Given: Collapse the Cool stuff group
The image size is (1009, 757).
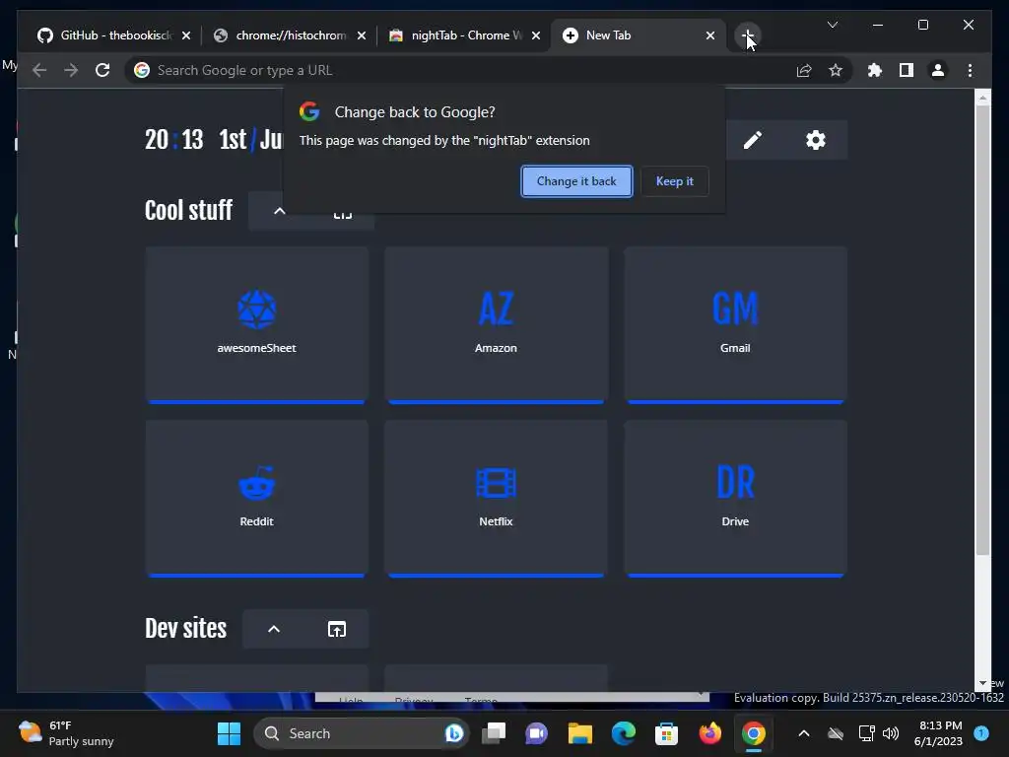Looking at the screenshot, I should pos(279,211).
